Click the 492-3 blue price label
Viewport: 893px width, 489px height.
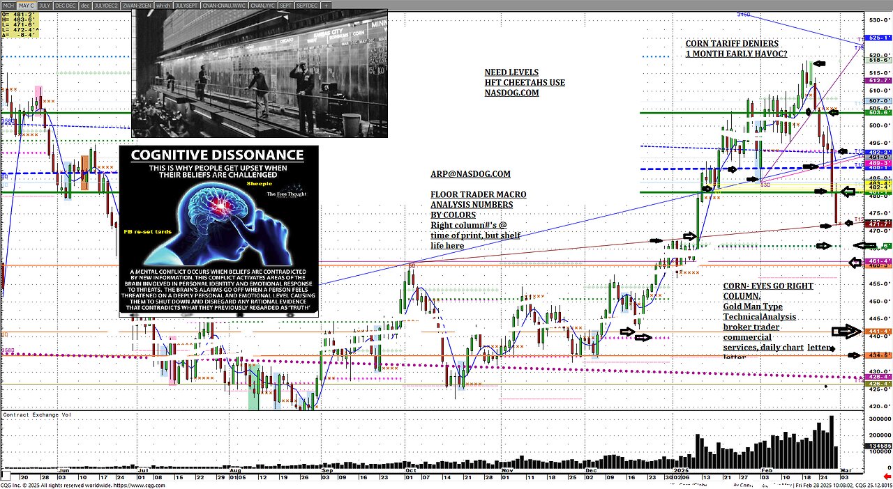point(878,152)
